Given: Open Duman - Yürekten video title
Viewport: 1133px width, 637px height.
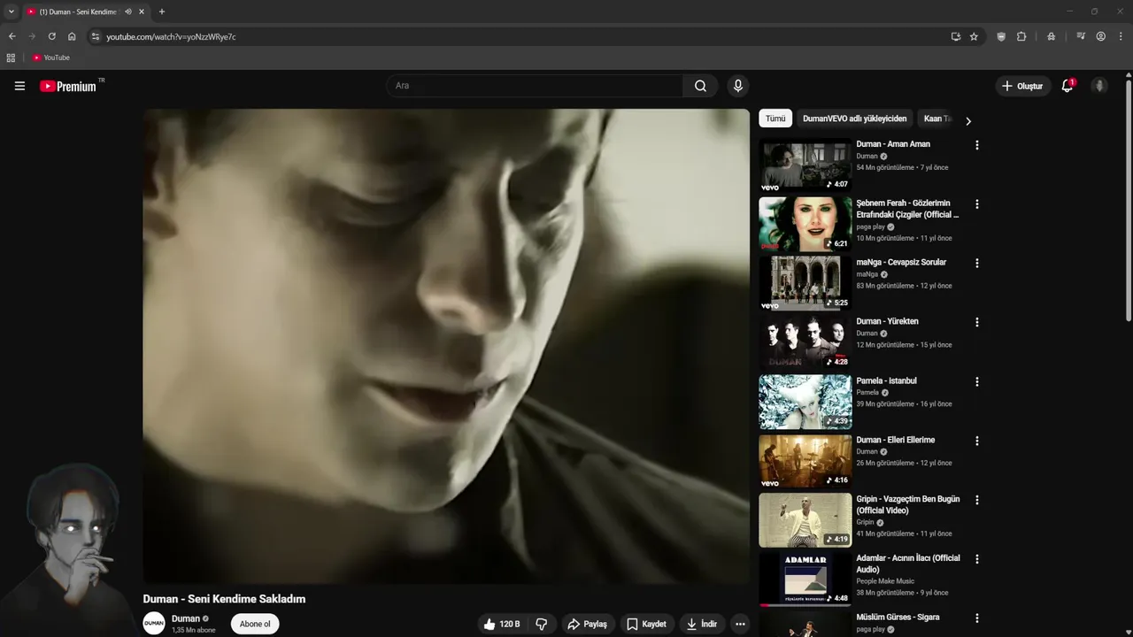Looking at the screenshot, I should pyautogui.click(x=887, y=321).
